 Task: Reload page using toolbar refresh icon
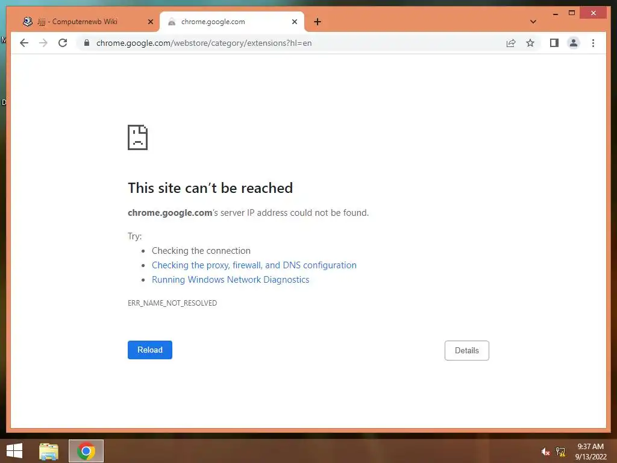point(63,43)
